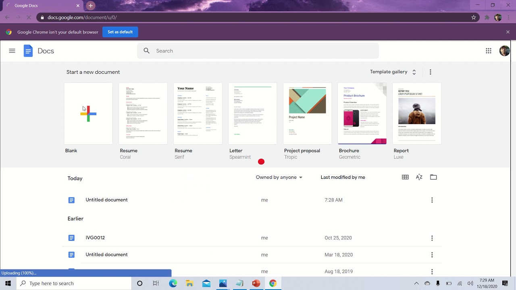Dismiss the default browser notification bar
The width and height of the screenshot is (516, 290).
coord(508,32)
